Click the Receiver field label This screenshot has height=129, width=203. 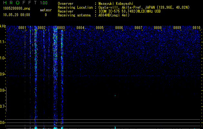(66, 11)
